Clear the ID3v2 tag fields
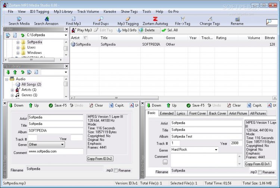The height and width of the screenshot is (188, 280). click(x=234, y=105)
